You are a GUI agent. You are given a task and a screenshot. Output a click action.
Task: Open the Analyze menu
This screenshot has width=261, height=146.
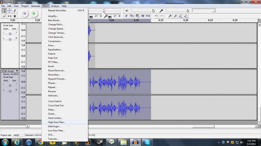[55, 6]
